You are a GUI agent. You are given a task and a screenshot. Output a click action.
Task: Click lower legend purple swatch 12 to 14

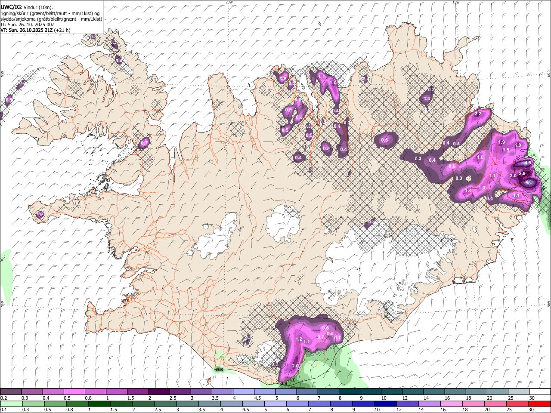(x=409, y=404)
